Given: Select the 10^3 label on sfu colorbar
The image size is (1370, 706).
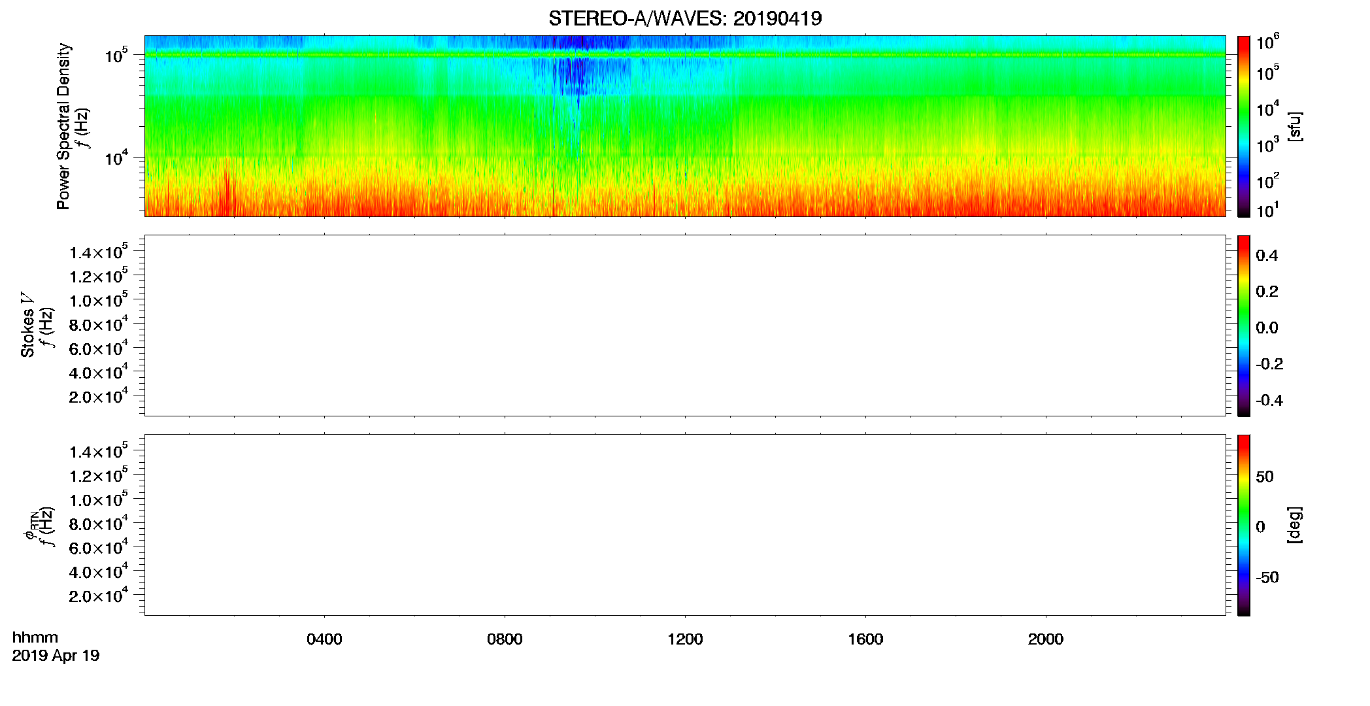Looking at the screenshot, I should coord(1267,144).
